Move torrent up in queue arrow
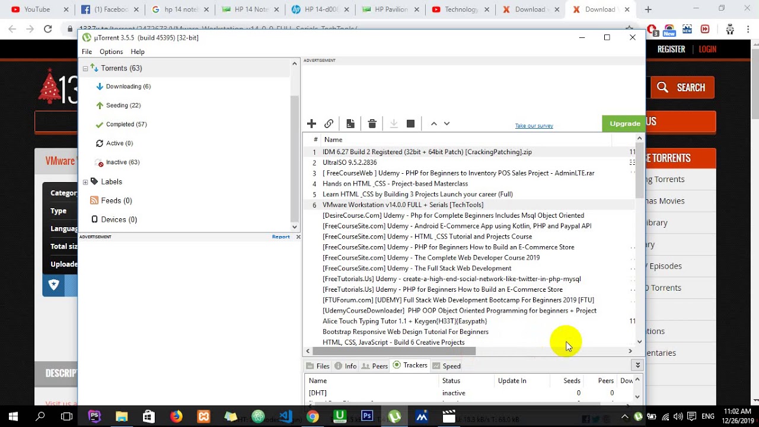This screenshot has height=427, width=759. (433, 123)
